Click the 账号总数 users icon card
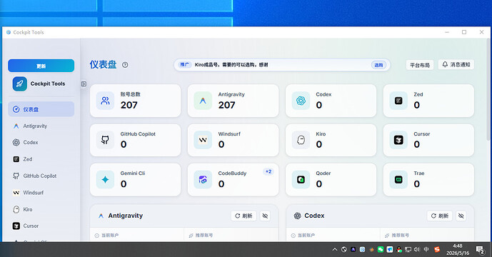The width and height of the screenshot is (492, 257). (105, 101)
